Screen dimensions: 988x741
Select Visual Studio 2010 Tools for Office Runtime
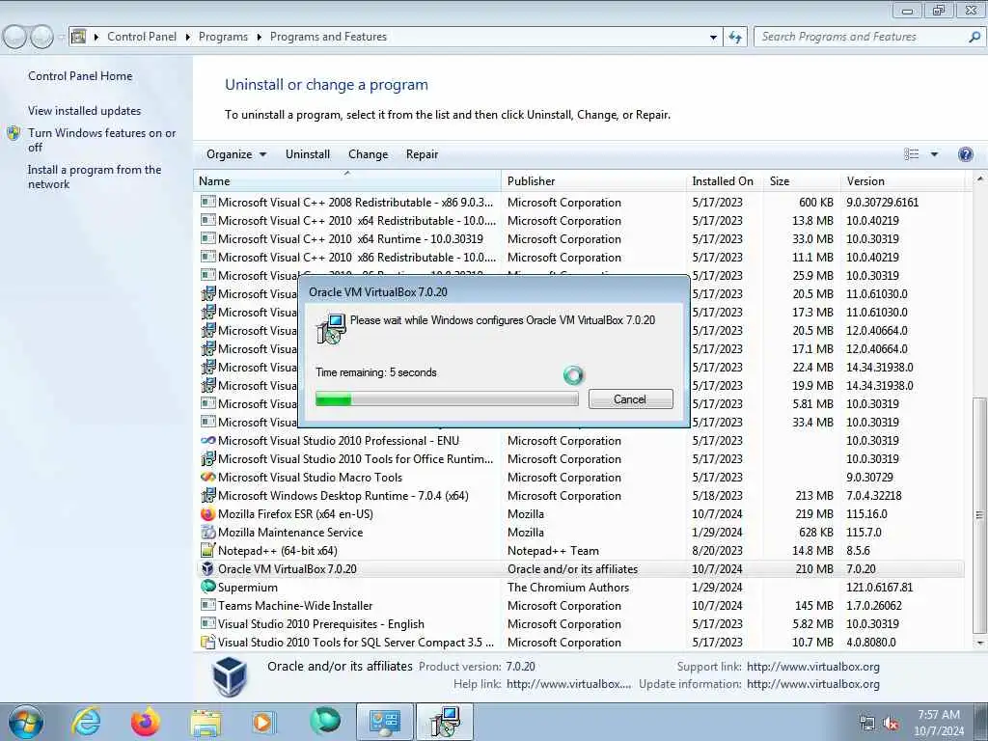pyautogui.click(x=580, y=458)
